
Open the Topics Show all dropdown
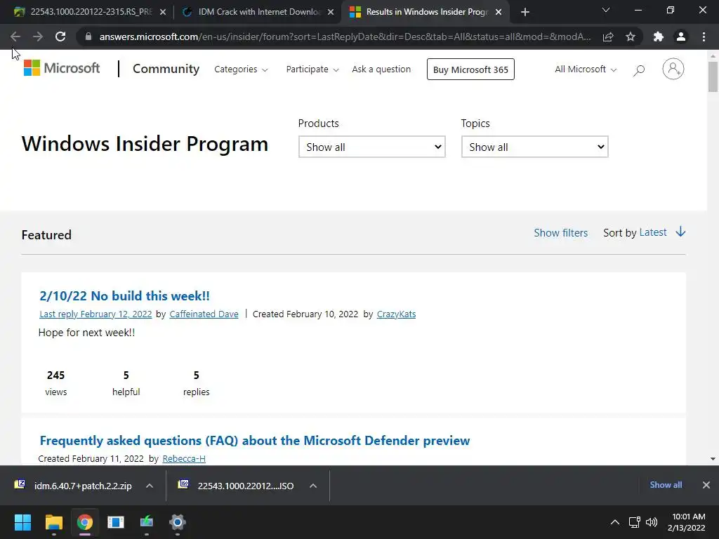(534, 147)
